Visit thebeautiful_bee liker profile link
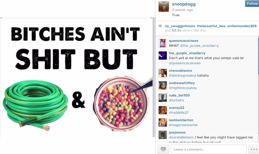Image resolution: width=259 pixels, height=154 pixels. tap(211, 26)
